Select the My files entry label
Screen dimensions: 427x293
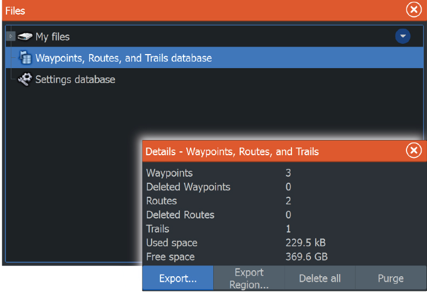52,37
